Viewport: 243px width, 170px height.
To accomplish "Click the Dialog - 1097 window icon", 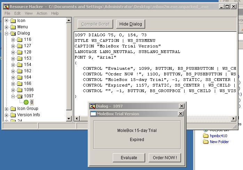I will coord(92,106).
